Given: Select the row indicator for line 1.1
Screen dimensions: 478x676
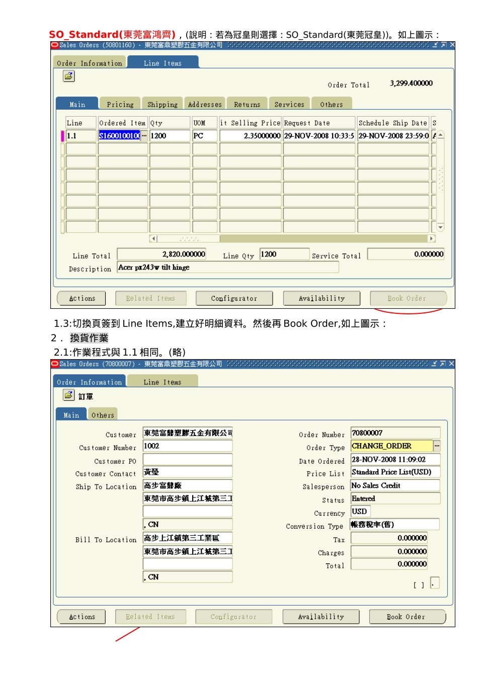Looking at the screenshot, I should [x=63, y=136].
